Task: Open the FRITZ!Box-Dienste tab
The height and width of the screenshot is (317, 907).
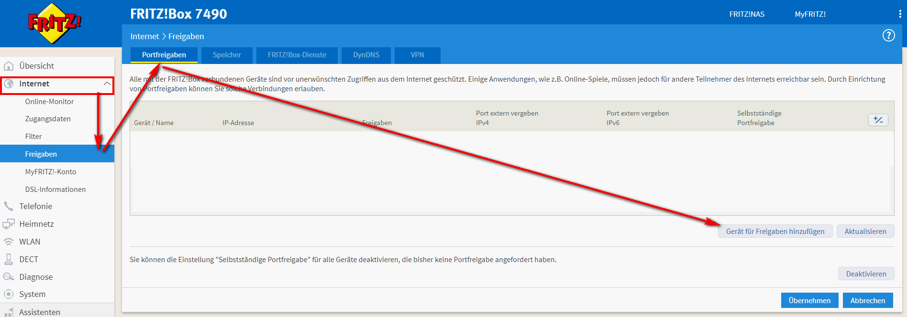Action: tap(297, 55)
